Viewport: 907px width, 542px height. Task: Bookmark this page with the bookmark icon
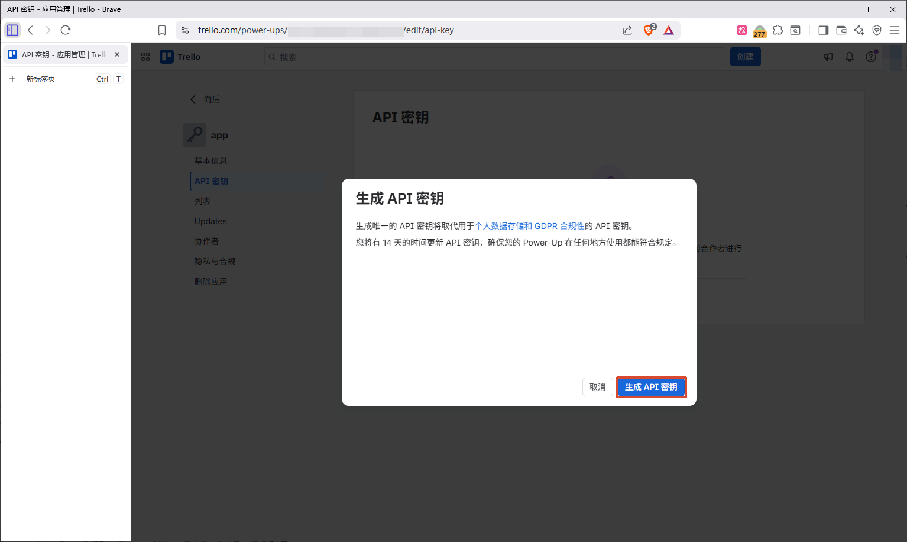point(162,30)
